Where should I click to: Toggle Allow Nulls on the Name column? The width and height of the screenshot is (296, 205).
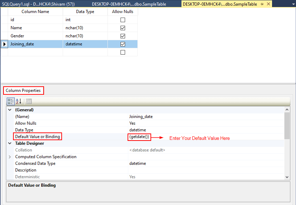coord(123,28)
